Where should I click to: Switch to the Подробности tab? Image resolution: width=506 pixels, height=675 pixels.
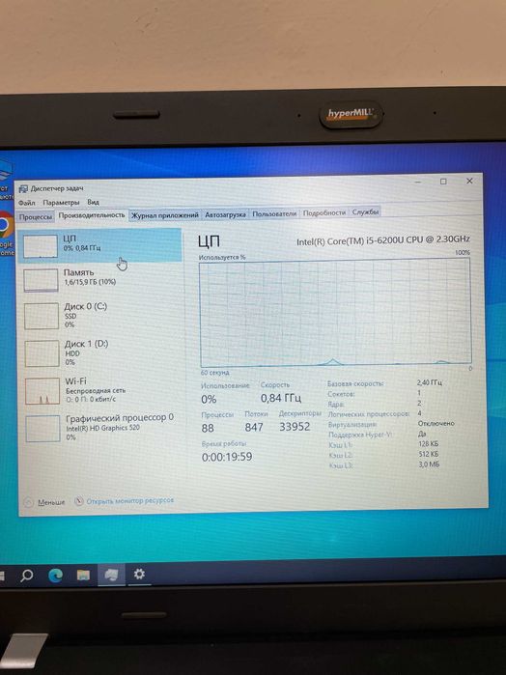point(324,212)
